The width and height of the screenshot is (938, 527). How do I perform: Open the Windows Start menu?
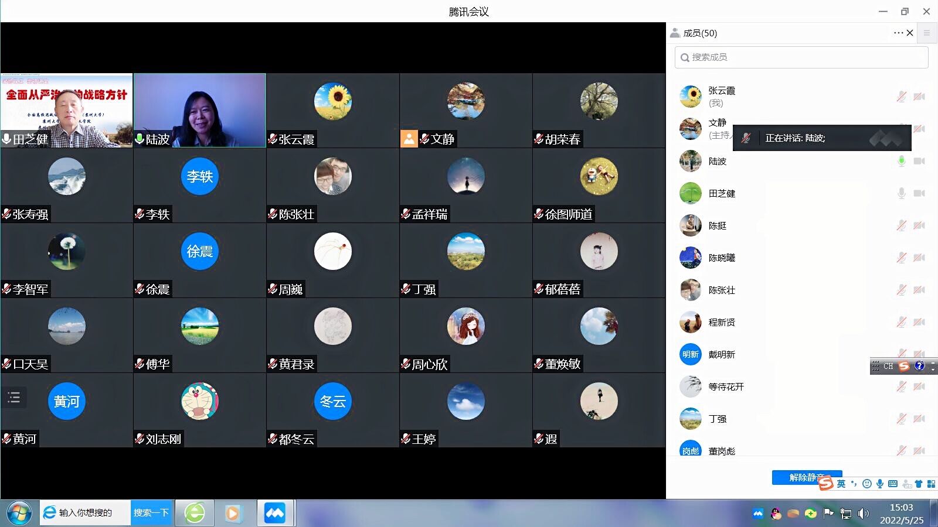19,513
